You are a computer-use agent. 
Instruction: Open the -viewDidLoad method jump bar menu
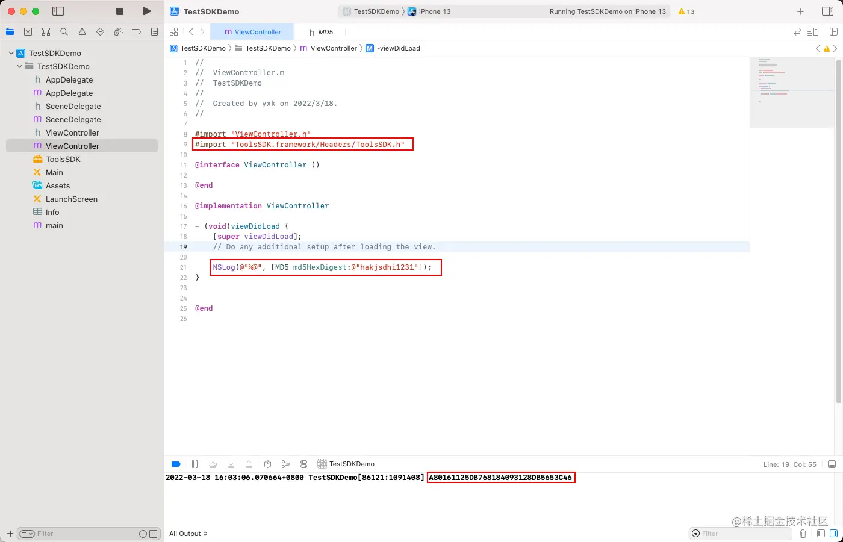point(393,48)
